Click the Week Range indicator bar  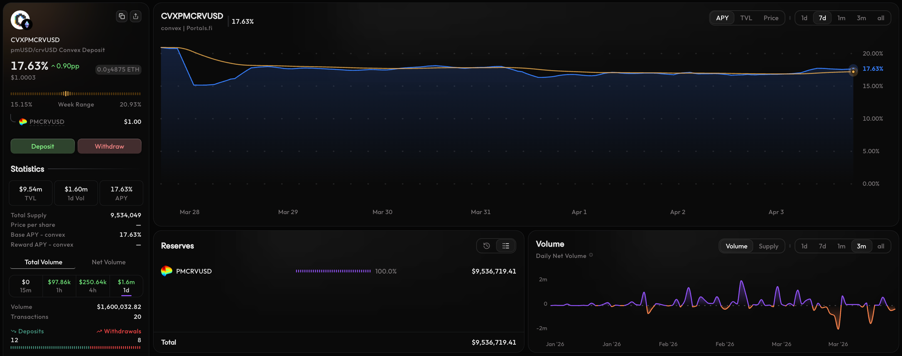76,94
